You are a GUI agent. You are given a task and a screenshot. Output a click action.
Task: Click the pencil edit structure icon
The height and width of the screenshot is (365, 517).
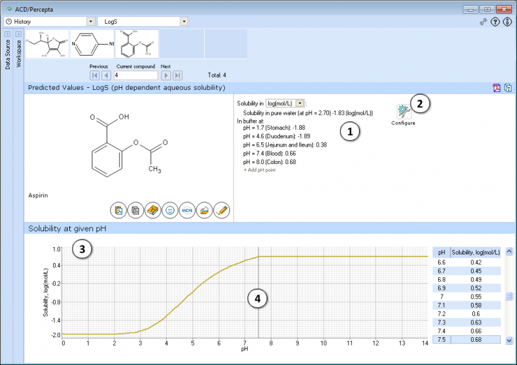(x=222, y=210)
